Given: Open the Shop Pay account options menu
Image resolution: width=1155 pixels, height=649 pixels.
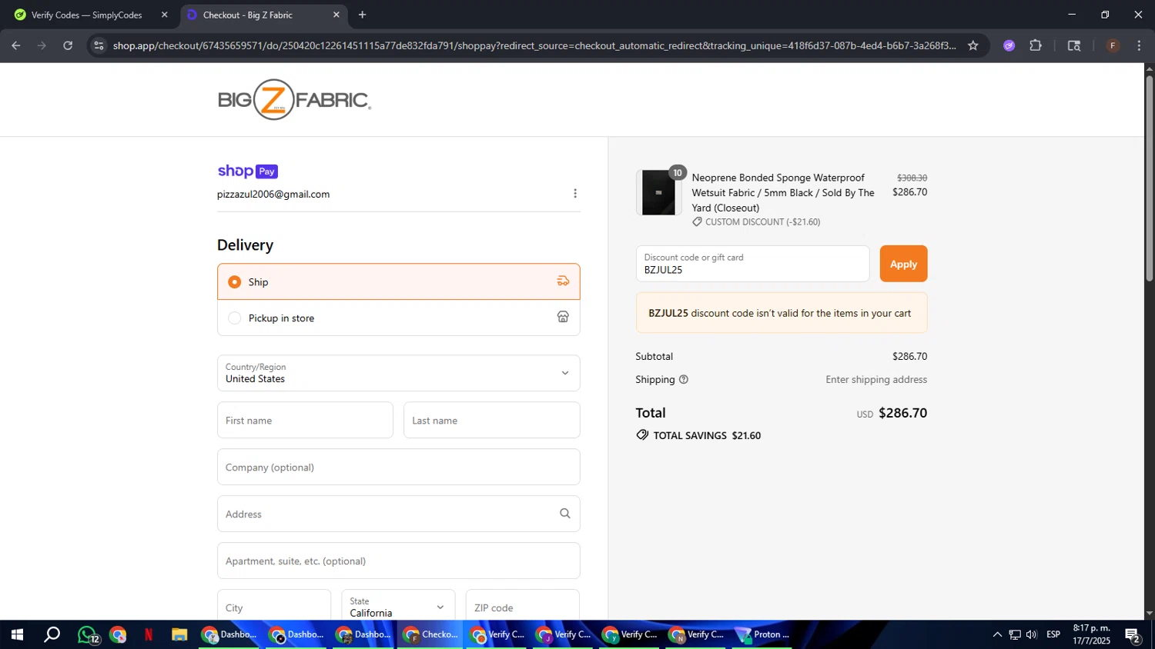Looking at the screenshot, I should [x=575, y=194].
